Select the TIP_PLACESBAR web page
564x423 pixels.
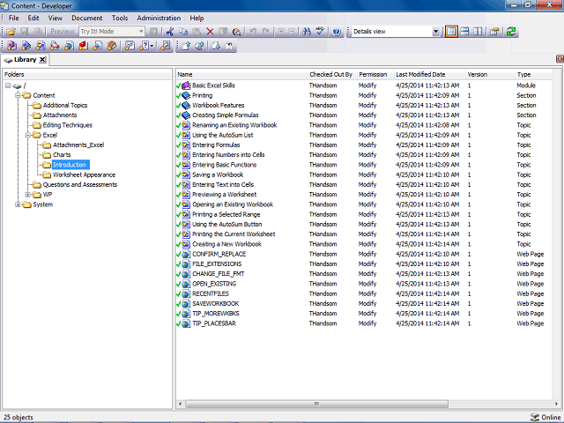coord(214,323)
